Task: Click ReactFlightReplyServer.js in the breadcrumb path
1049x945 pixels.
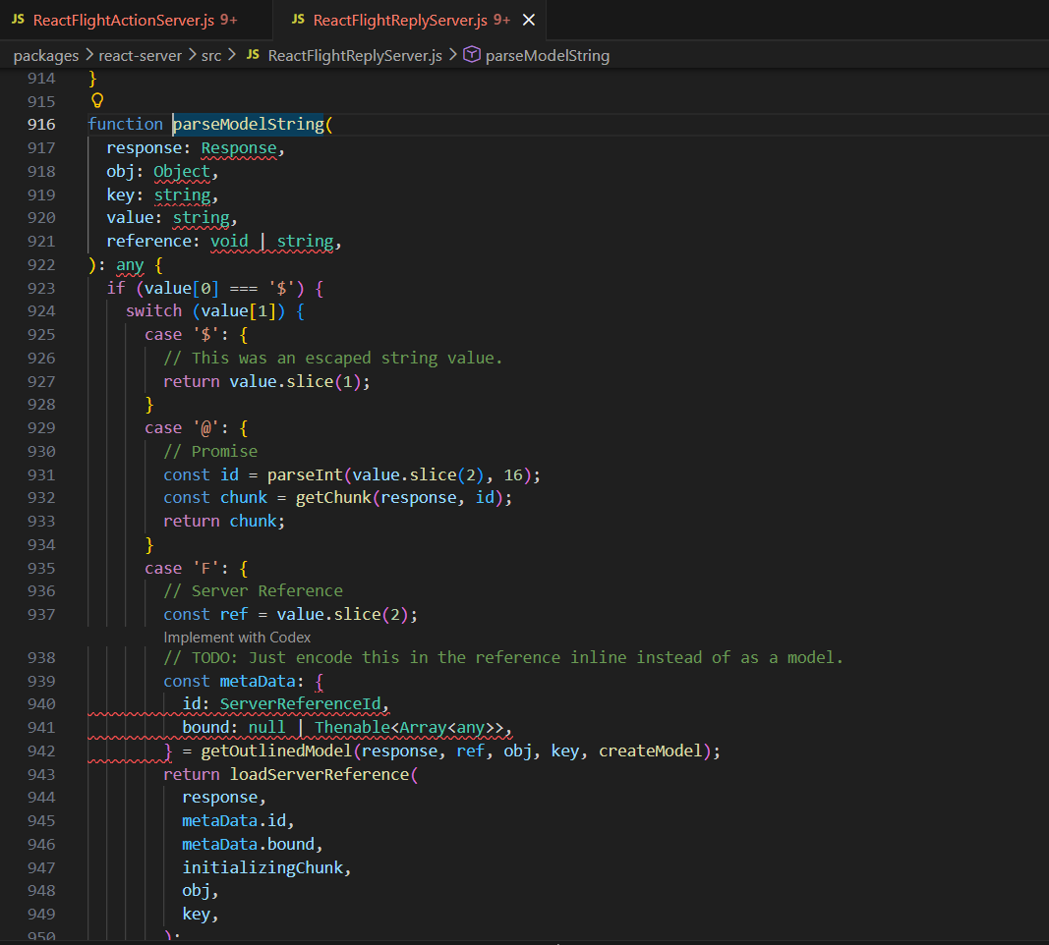Action: (354, 56)
